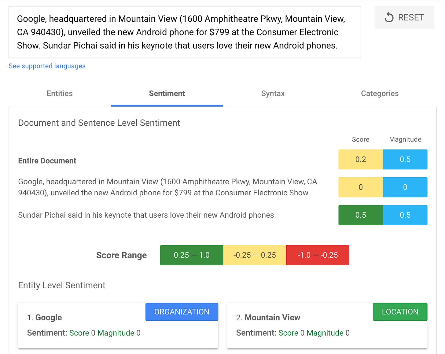Click the green 0.25 — 1.0 range box
This screenshot has width=445, height=354.
(x=192, y=255)
